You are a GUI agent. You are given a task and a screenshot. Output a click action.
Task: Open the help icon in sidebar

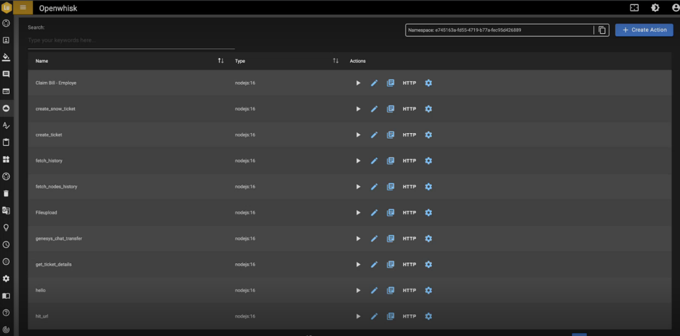pos(6,312)
